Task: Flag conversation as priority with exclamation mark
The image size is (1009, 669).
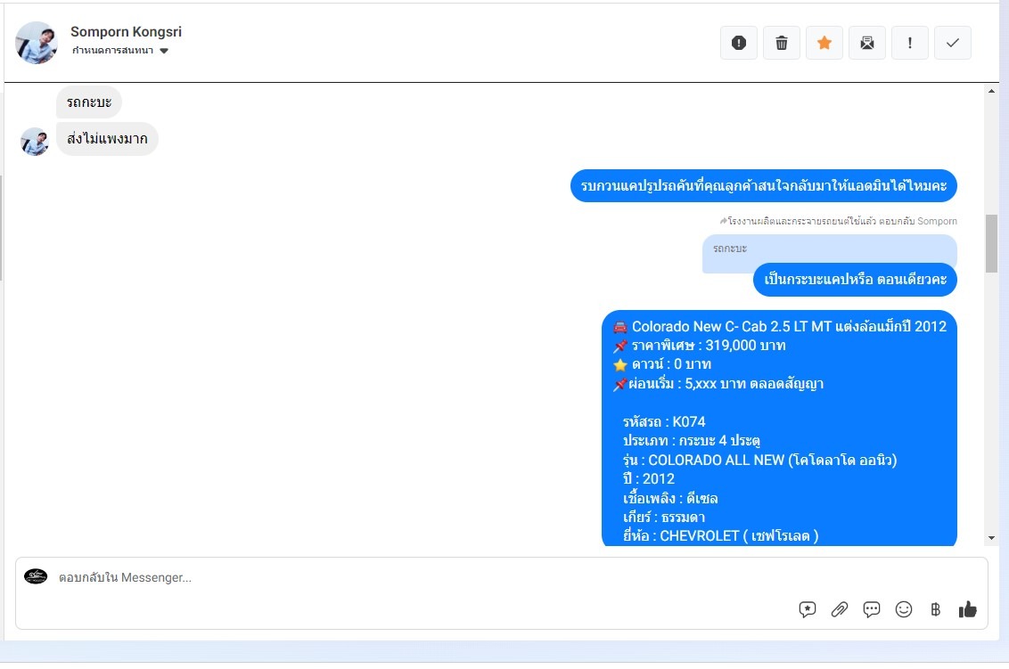Action: click(910, 43)
